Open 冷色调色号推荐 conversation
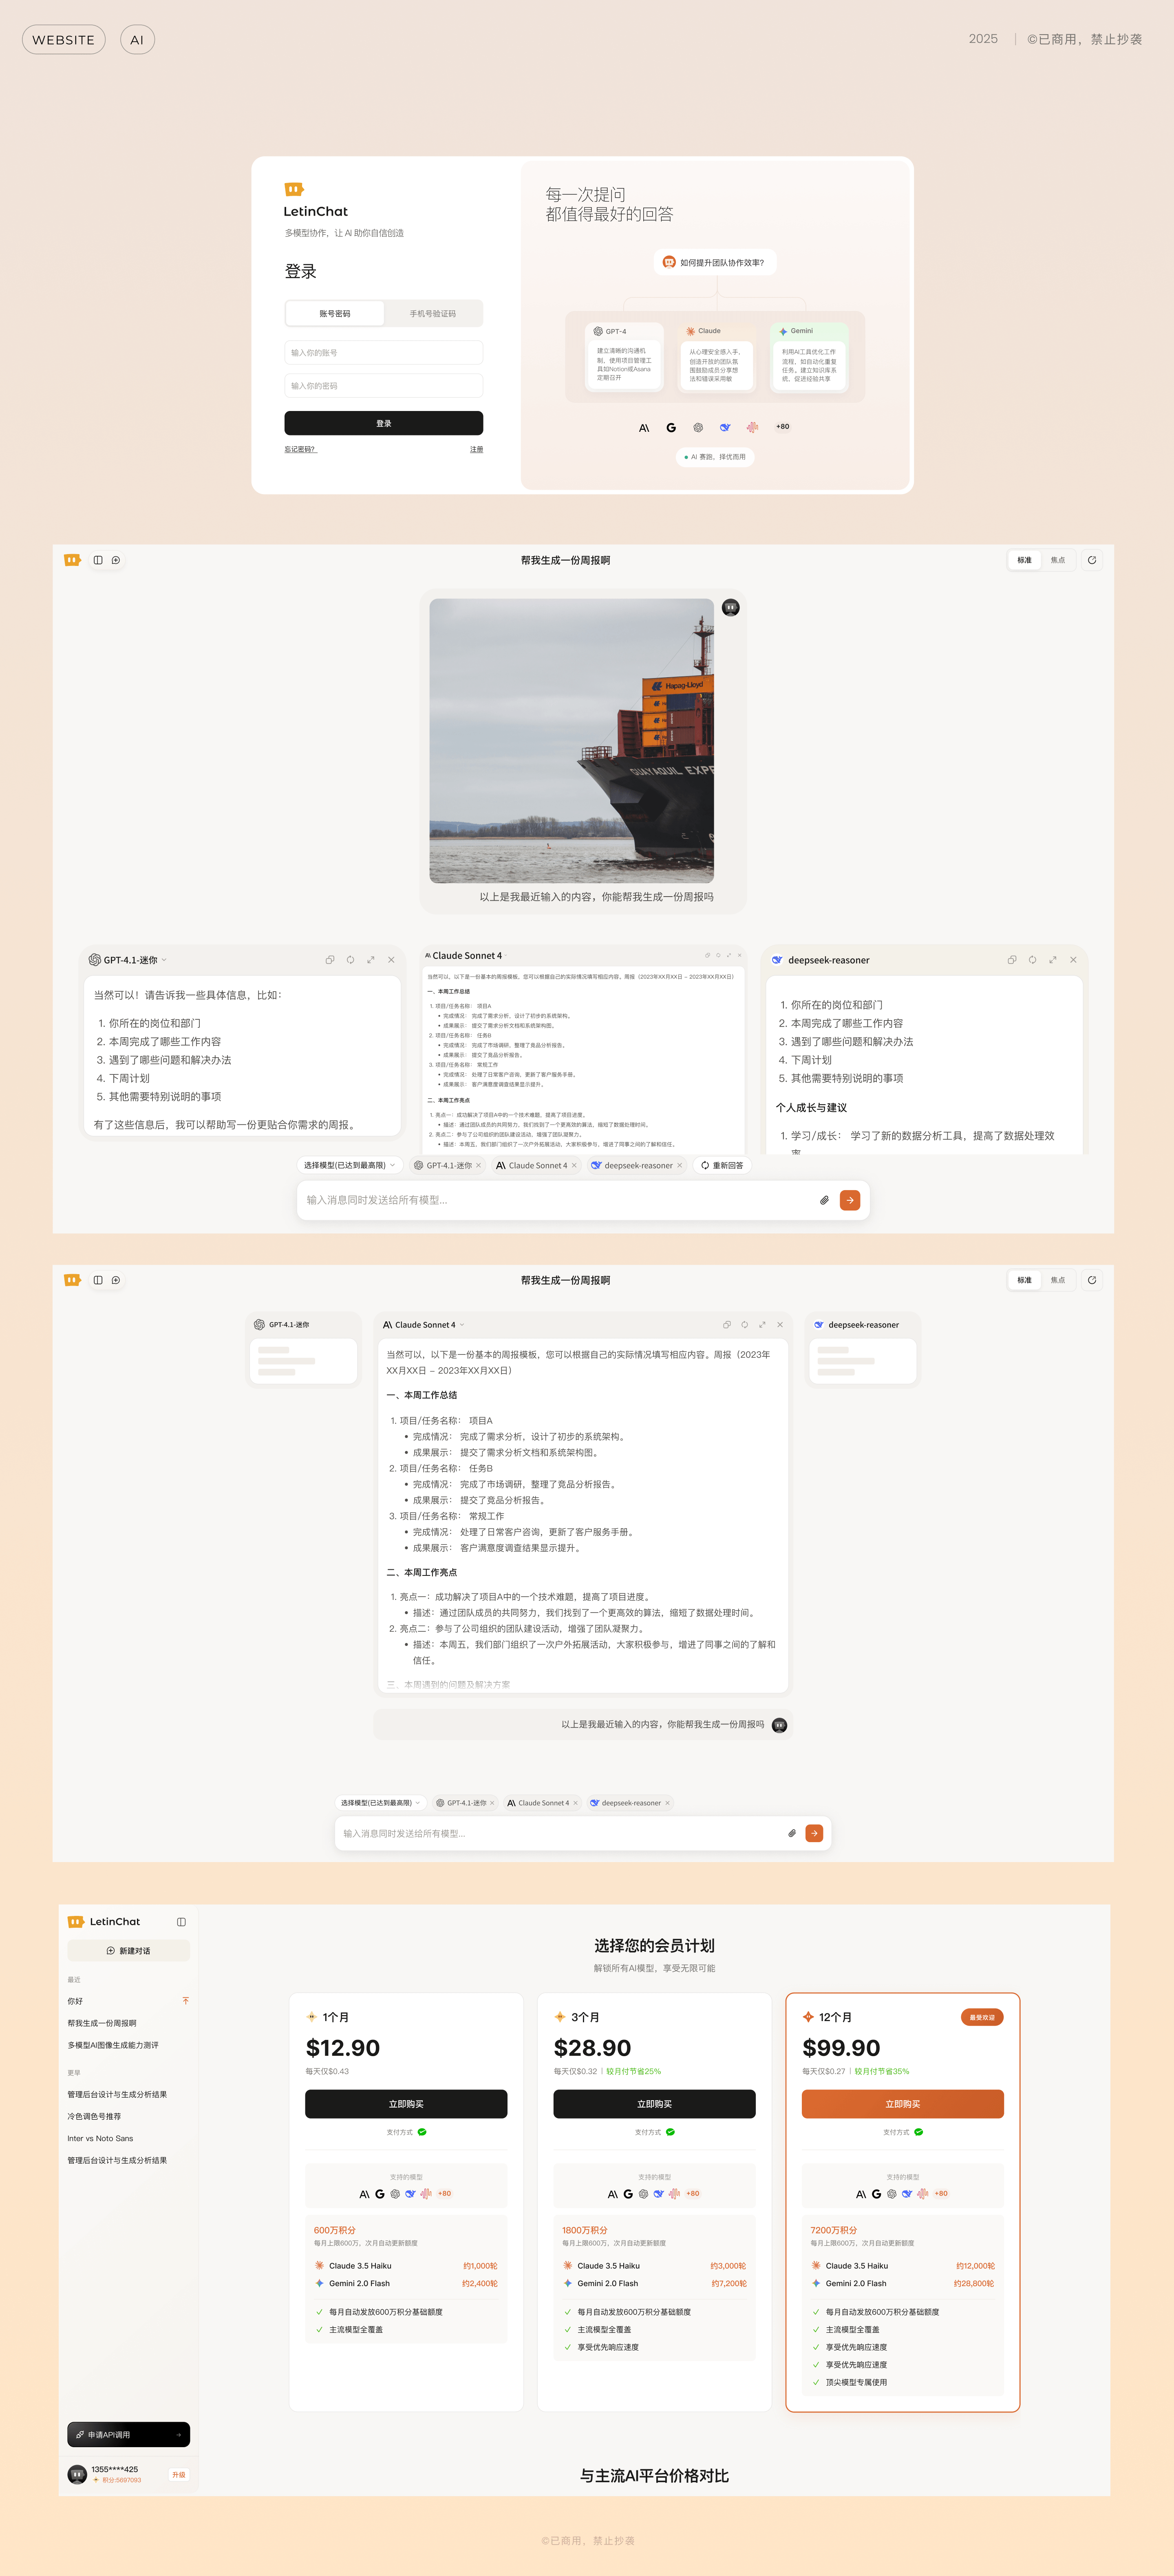1174x2576 pixels. coord(94,2116)
